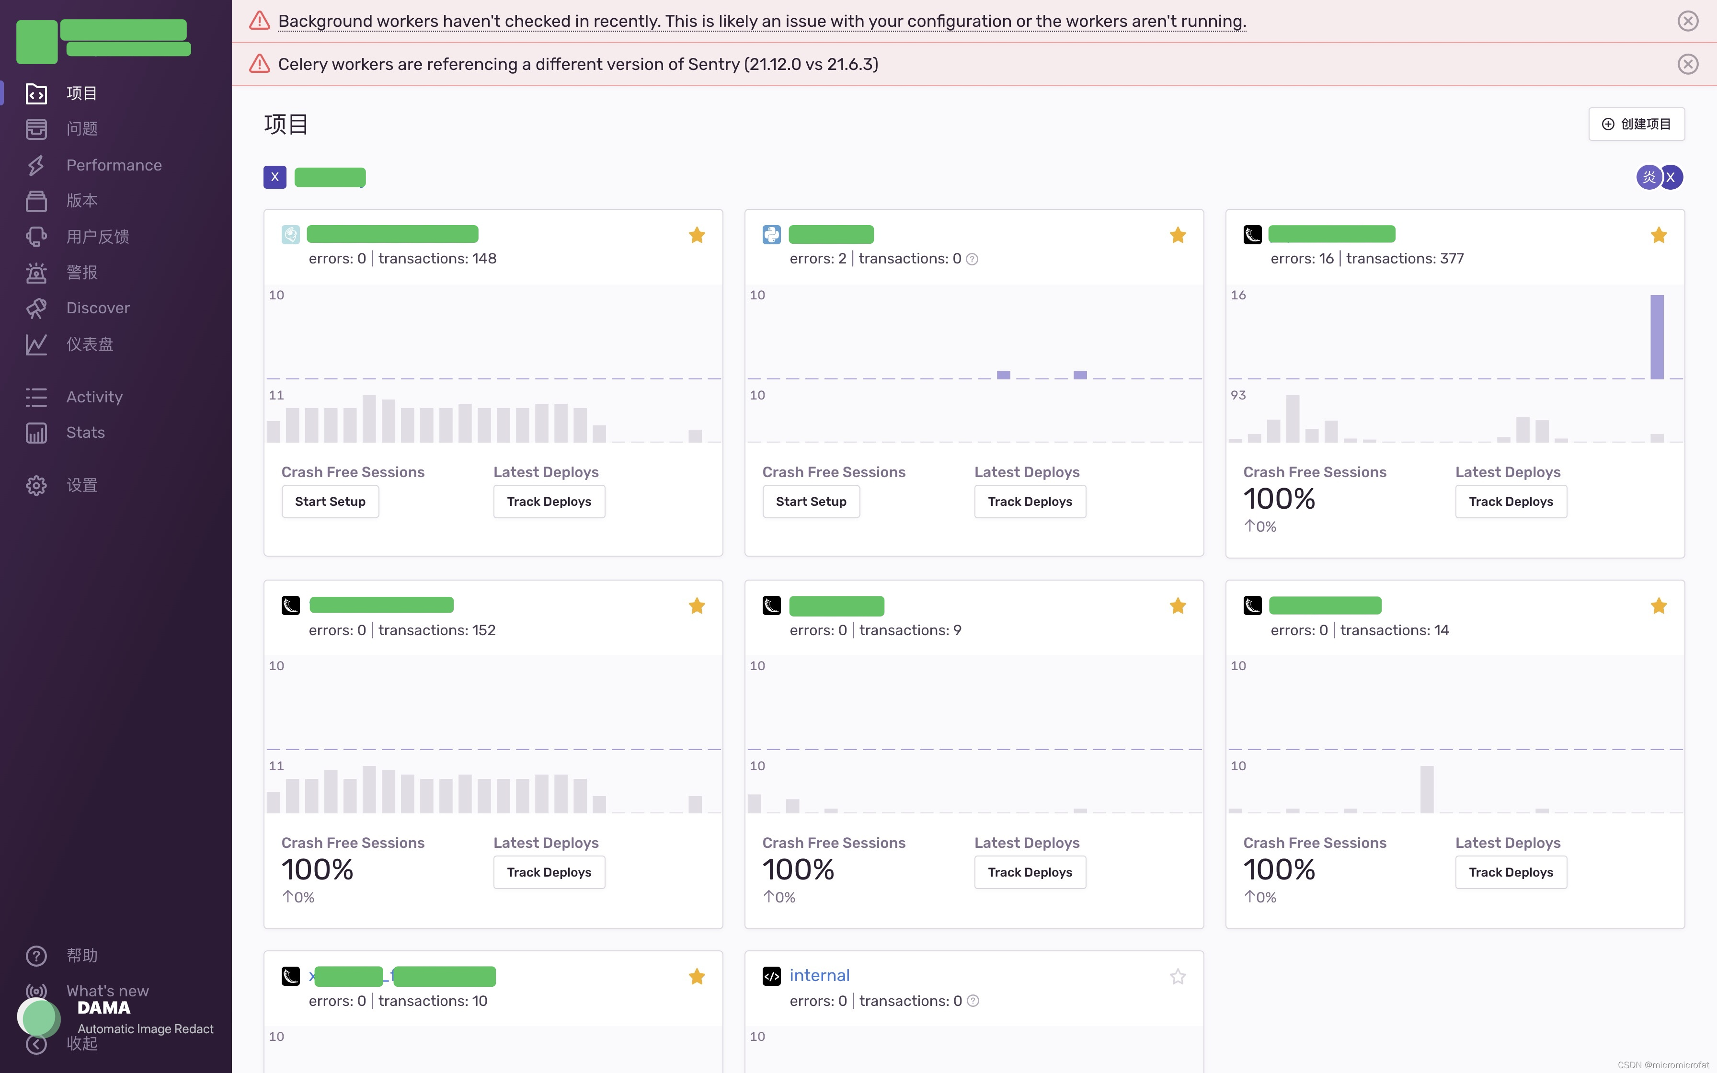Open the Stats bar chart icon

pos(36,433)
